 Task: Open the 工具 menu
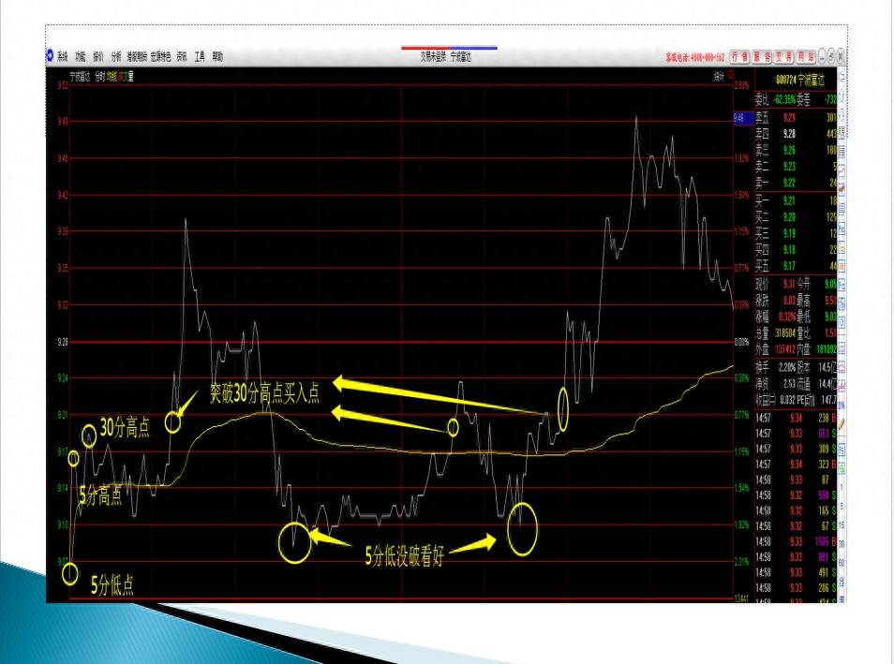click(200, 56)
